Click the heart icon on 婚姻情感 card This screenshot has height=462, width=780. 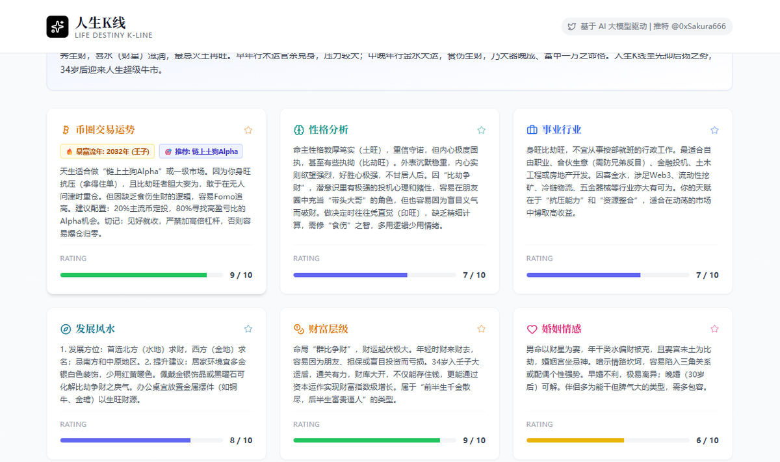(531, 329)
